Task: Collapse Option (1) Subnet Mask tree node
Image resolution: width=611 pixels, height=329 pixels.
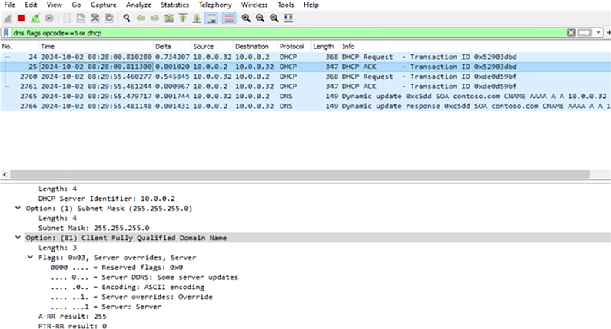Action: pyautogui.click(x=18, y=208)
